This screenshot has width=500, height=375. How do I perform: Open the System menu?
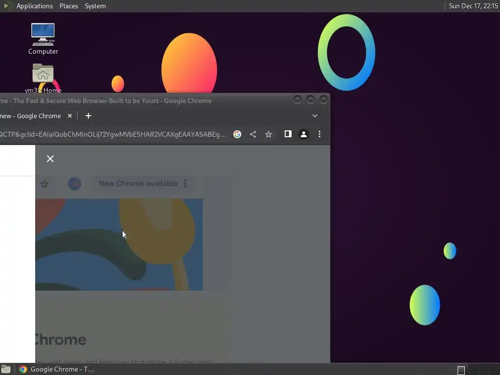point(95,6)
